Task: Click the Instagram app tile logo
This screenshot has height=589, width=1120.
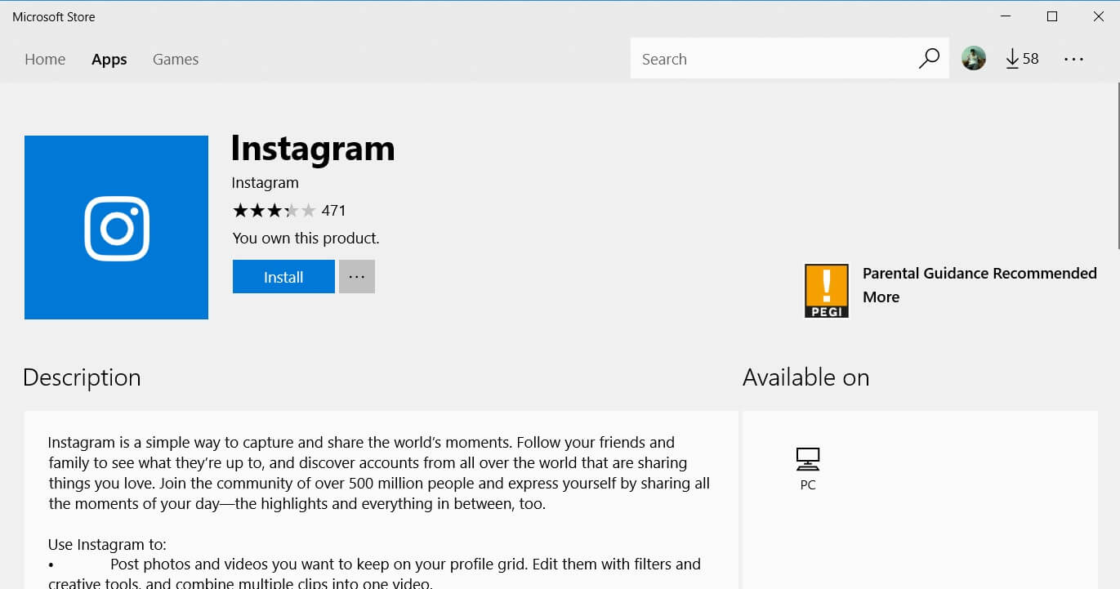Action: click(x=116, y=227)
